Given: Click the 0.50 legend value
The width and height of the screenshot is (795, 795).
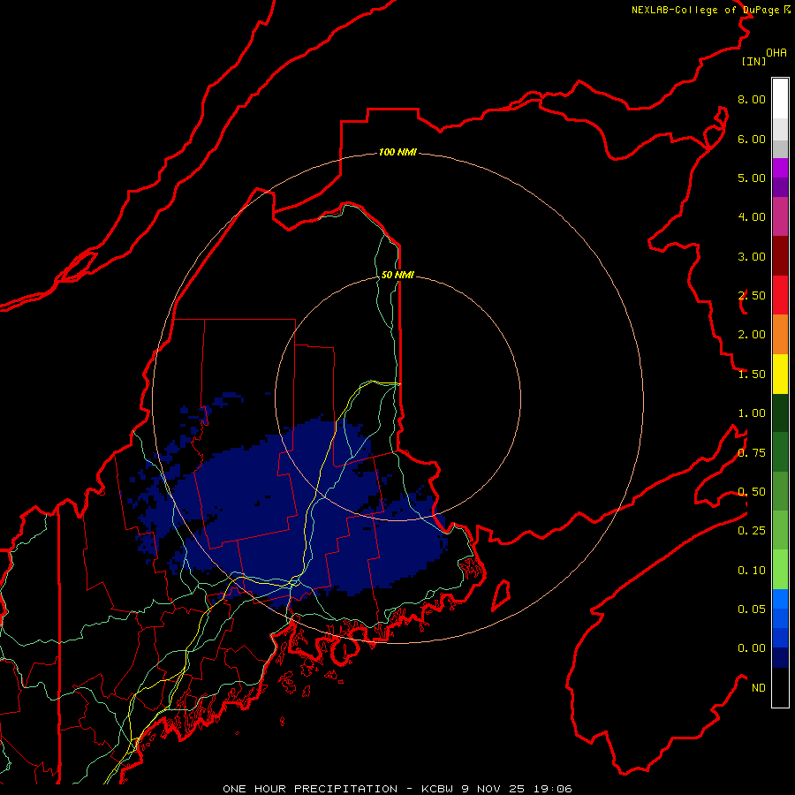Looking at the screenshot, I should pos(752,492).
